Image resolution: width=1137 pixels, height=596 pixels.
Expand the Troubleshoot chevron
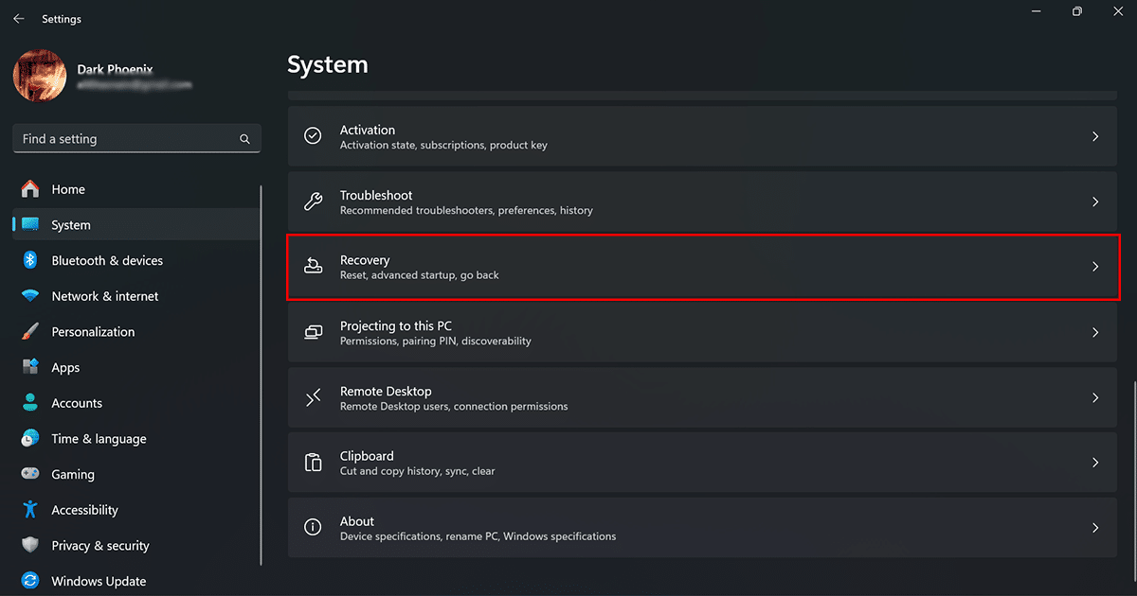(x=1095, y=202)
